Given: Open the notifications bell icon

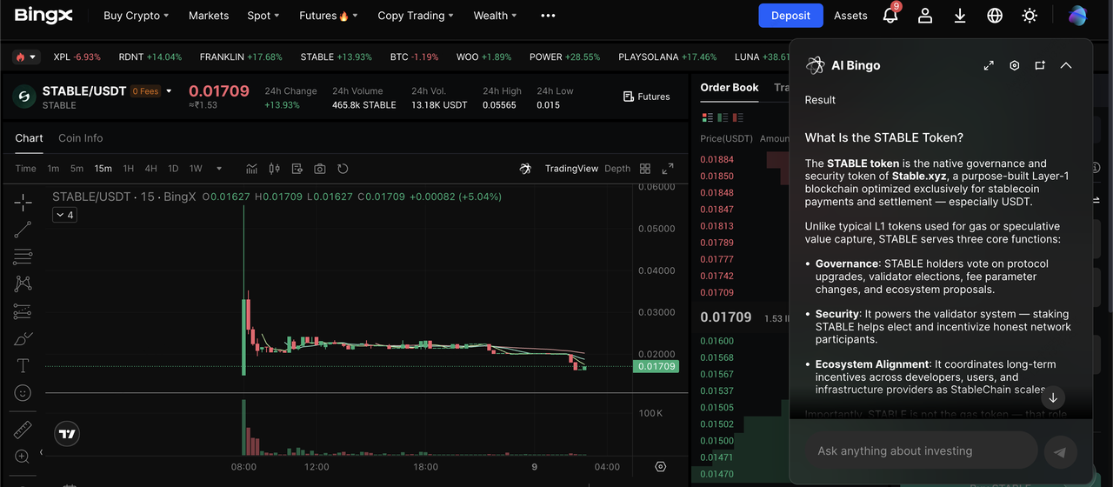Looking at the screenshot, I should (x=890, y=16).
